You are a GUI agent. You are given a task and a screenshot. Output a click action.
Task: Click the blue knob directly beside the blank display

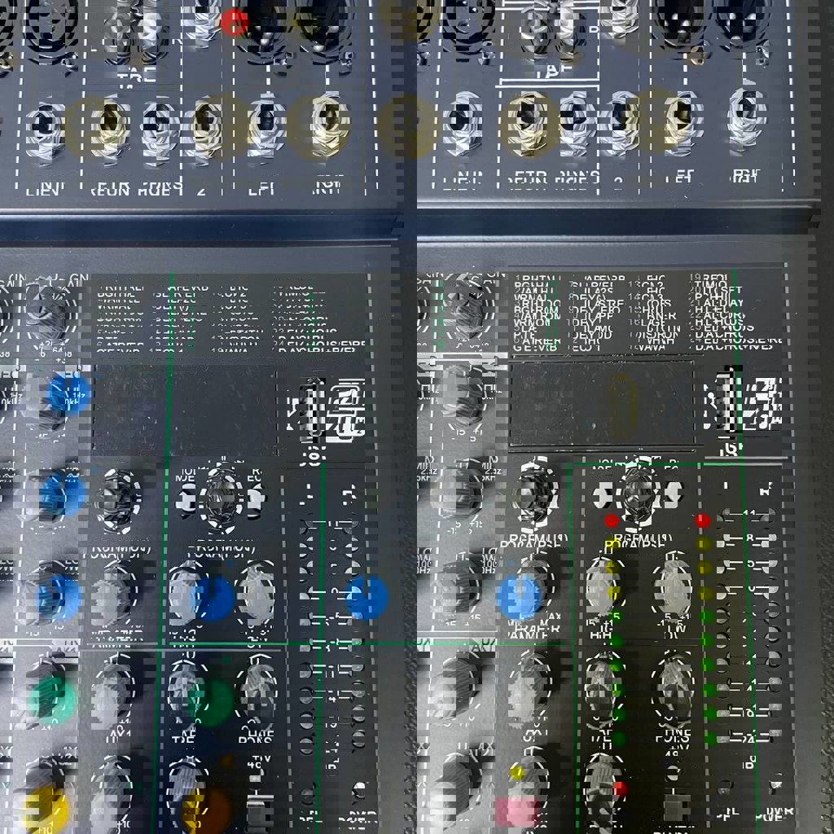pos(68,393)
